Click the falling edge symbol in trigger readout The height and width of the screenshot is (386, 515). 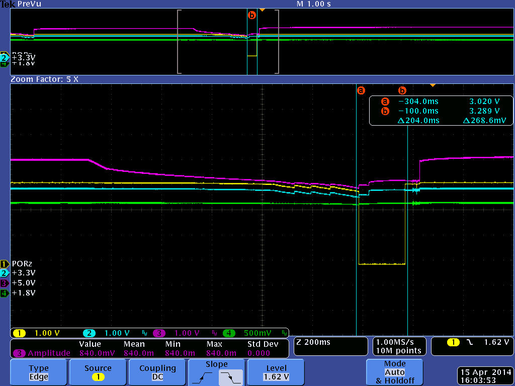[470, 343]
